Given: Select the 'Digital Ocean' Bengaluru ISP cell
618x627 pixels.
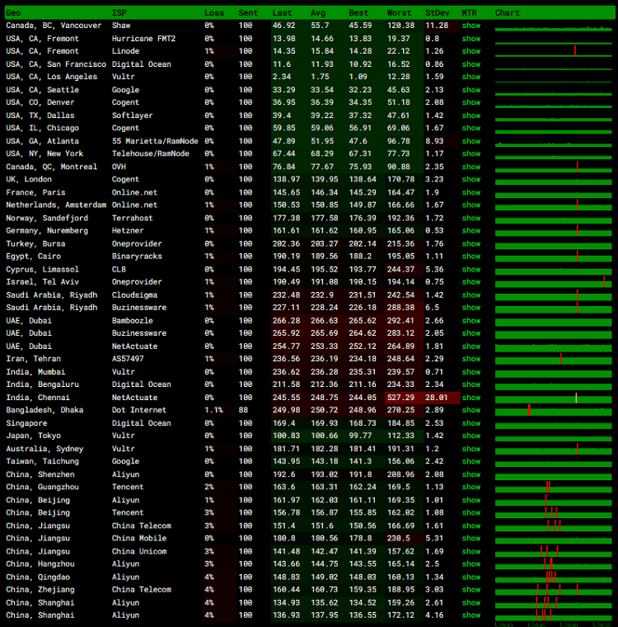Looking at the screenshot, I should 142,384.
